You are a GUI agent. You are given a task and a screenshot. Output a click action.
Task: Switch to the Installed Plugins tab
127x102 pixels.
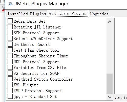point(27,14)
